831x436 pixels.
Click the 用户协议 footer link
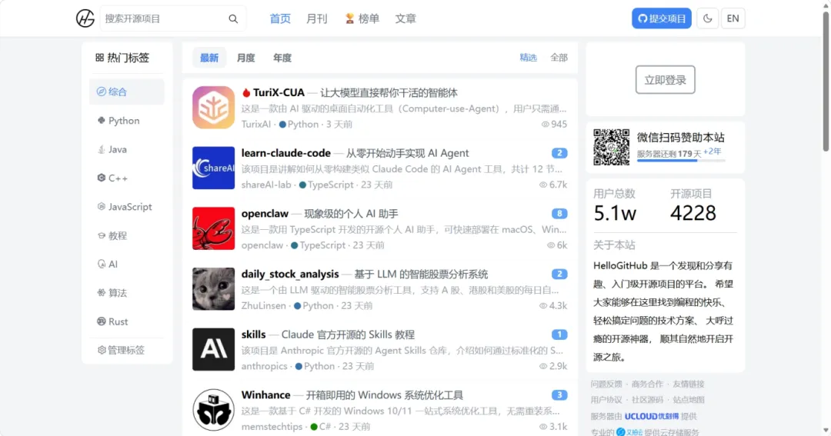point(606,400)
